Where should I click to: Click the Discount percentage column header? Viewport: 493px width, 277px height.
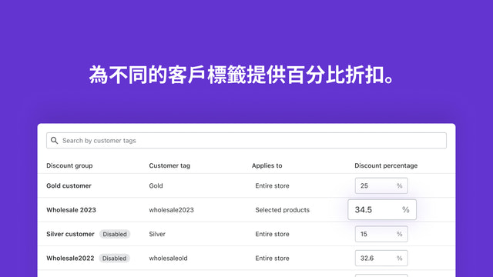386,165
